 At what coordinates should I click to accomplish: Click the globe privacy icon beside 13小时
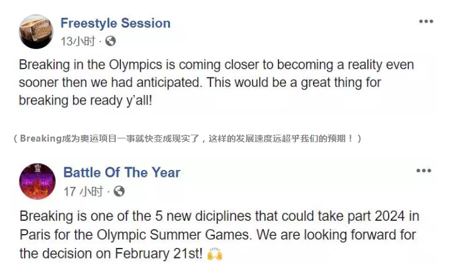click(x=110, y=41)
